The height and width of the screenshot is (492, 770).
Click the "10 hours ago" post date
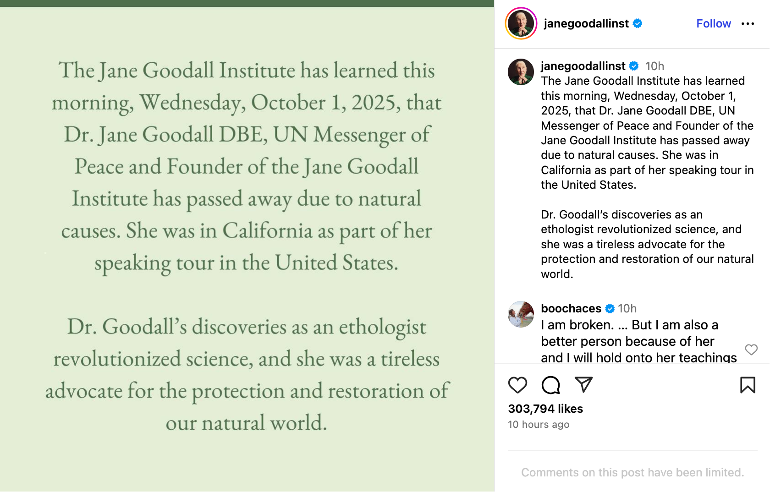539,425
